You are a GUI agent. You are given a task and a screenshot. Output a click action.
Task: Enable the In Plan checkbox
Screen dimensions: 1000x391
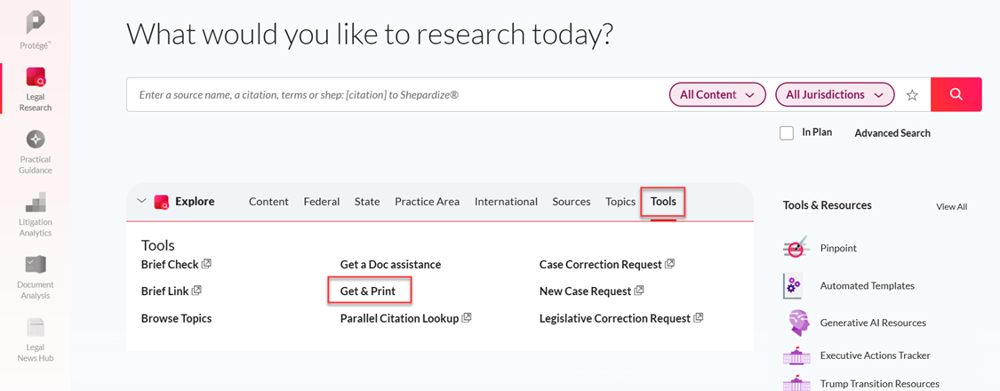pos(787,133)
